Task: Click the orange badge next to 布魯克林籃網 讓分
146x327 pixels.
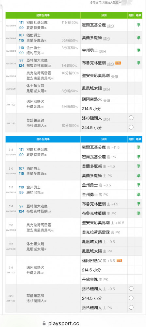Action: point(118,63)
